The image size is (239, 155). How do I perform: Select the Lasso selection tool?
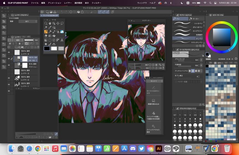click(62, 23)
